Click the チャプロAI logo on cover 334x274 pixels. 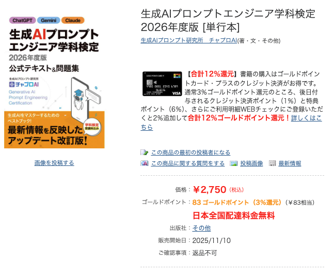click(24, 84)
